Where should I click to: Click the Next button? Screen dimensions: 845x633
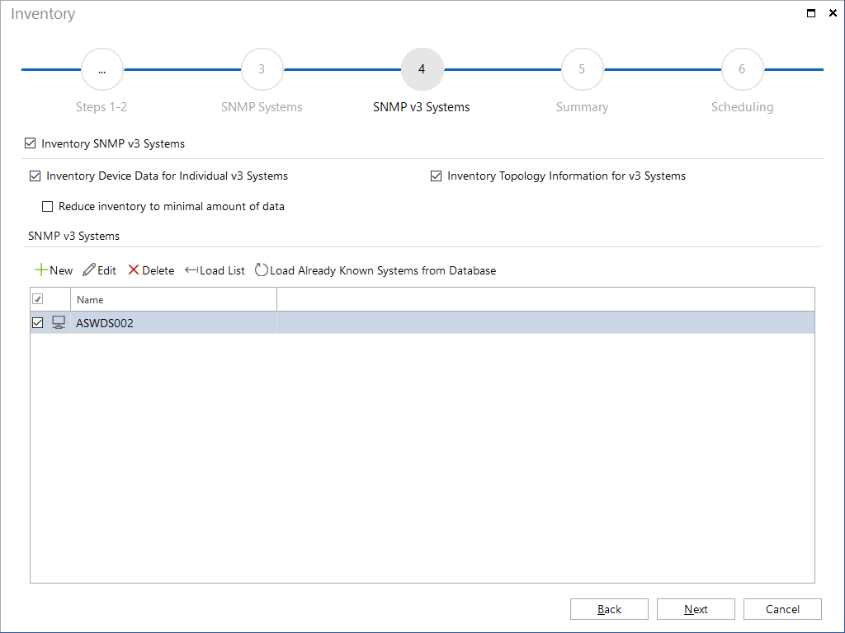point(696,609)
